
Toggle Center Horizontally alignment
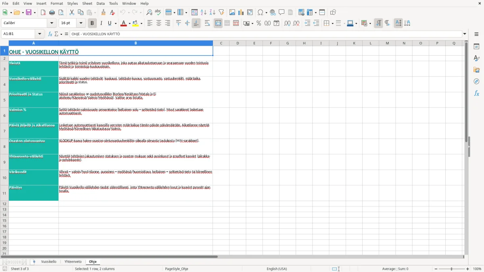point(159,23)
